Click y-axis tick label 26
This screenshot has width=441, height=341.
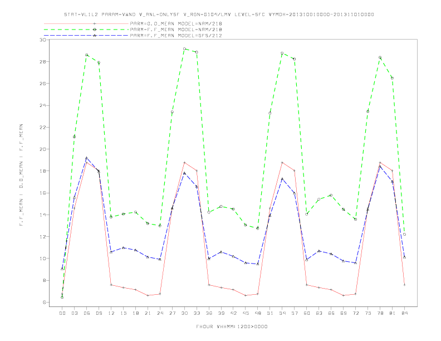[43, 84]
